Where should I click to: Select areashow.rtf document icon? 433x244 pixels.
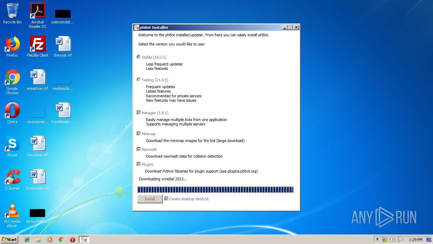(x=38, y=80)
